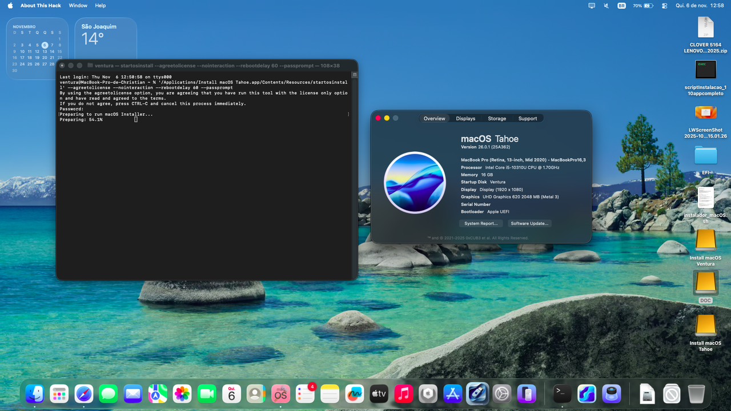Open Trash in the Dock

point(696,393)
